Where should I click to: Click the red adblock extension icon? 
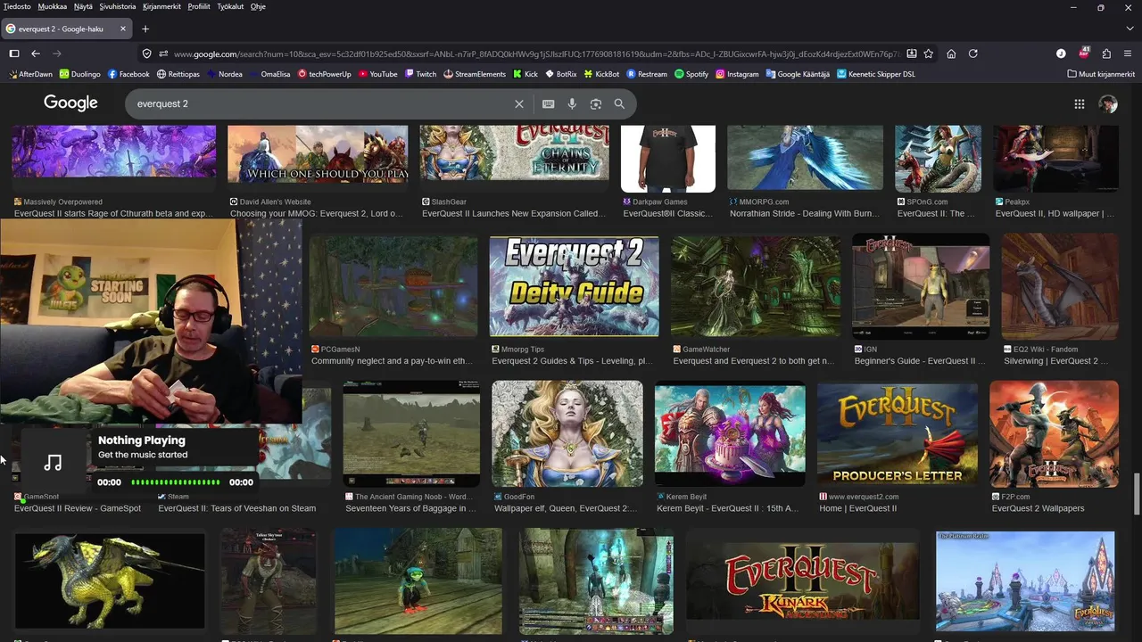1084,53
